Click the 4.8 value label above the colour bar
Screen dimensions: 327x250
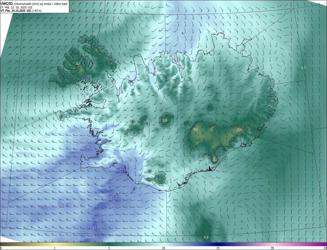point(206,237)
